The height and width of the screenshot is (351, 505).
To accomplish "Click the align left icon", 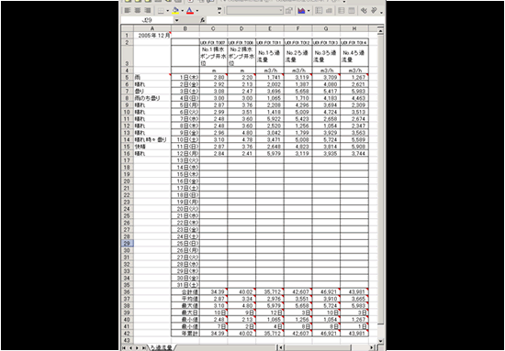I will point(128,11).
